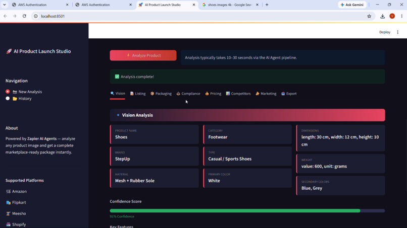Click the icon next to New Analysis
Viewport: 407px width, 228px height.
15,92
